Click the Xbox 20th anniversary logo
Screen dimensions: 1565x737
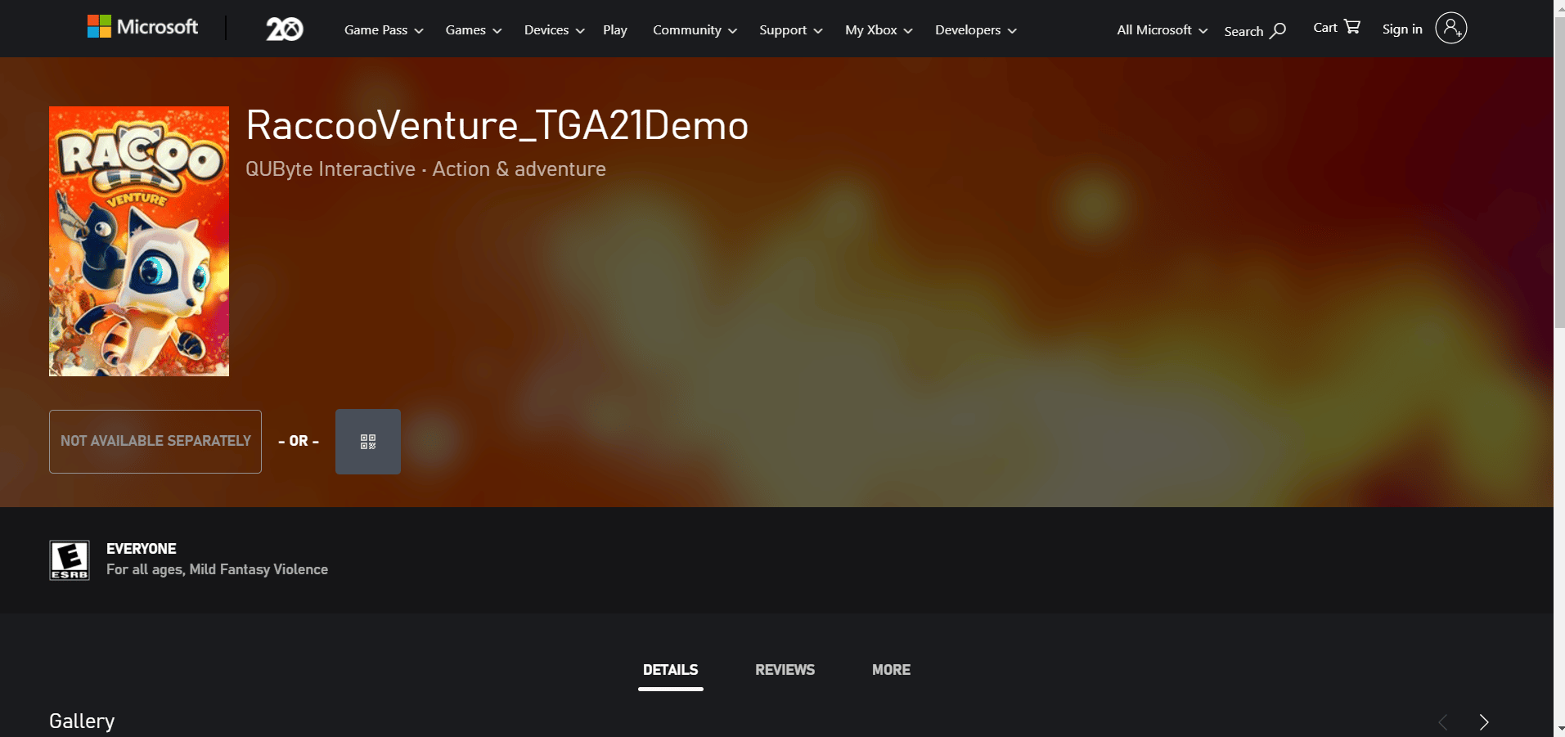click(285, 29)
